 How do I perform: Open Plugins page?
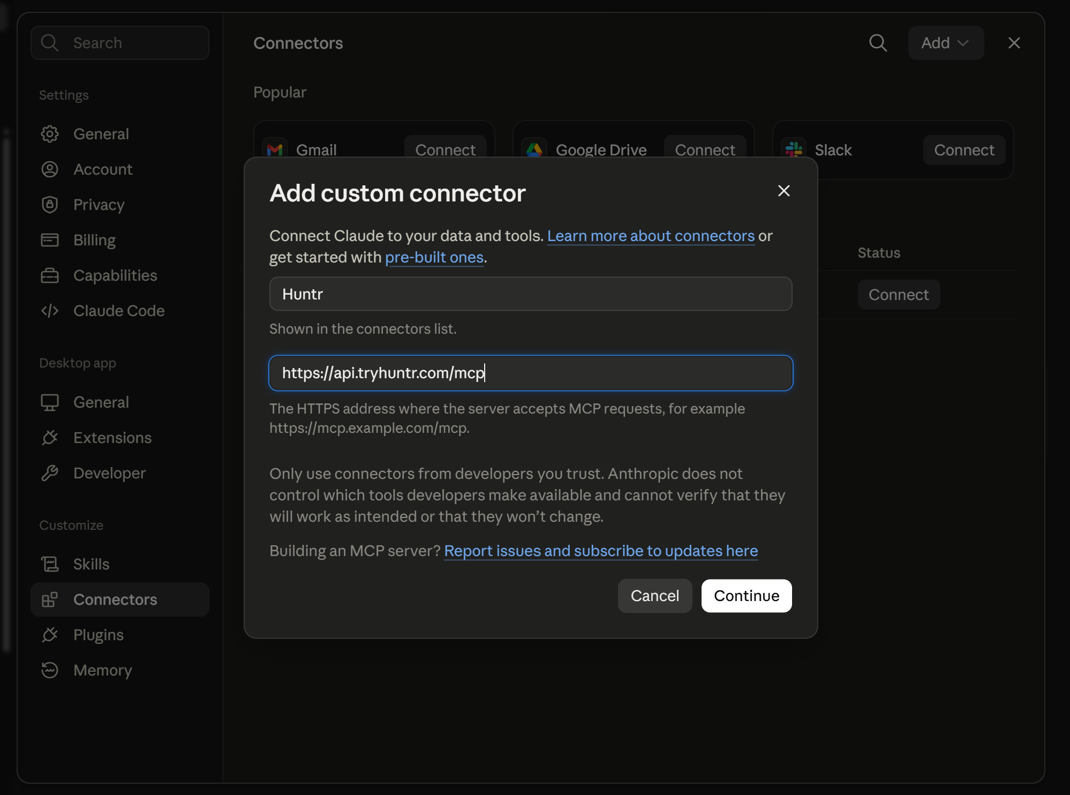tap(119, 635)
